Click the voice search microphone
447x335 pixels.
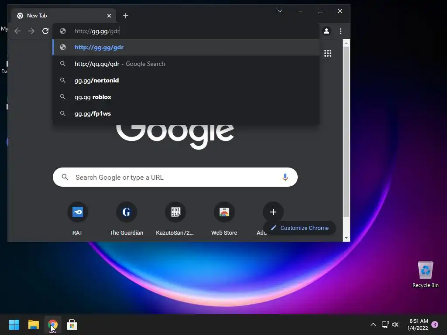[285, 177]
